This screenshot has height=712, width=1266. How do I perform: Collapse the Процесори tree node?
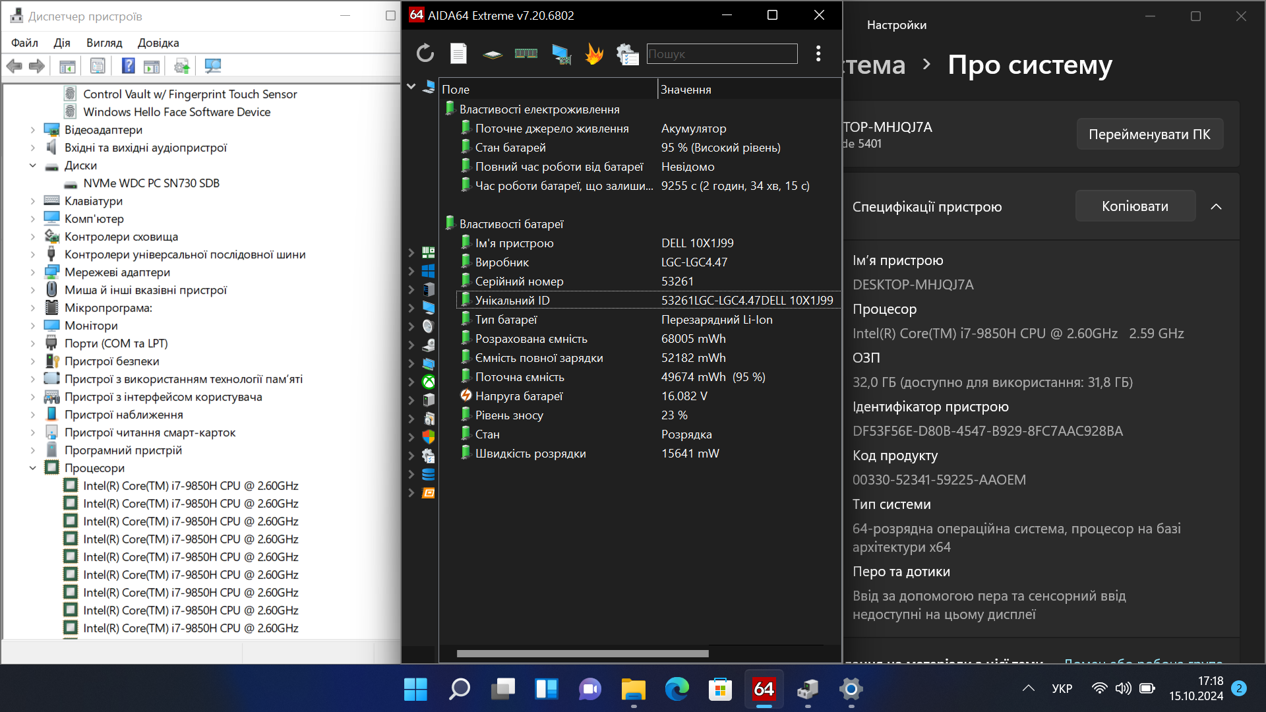point(33,468)
